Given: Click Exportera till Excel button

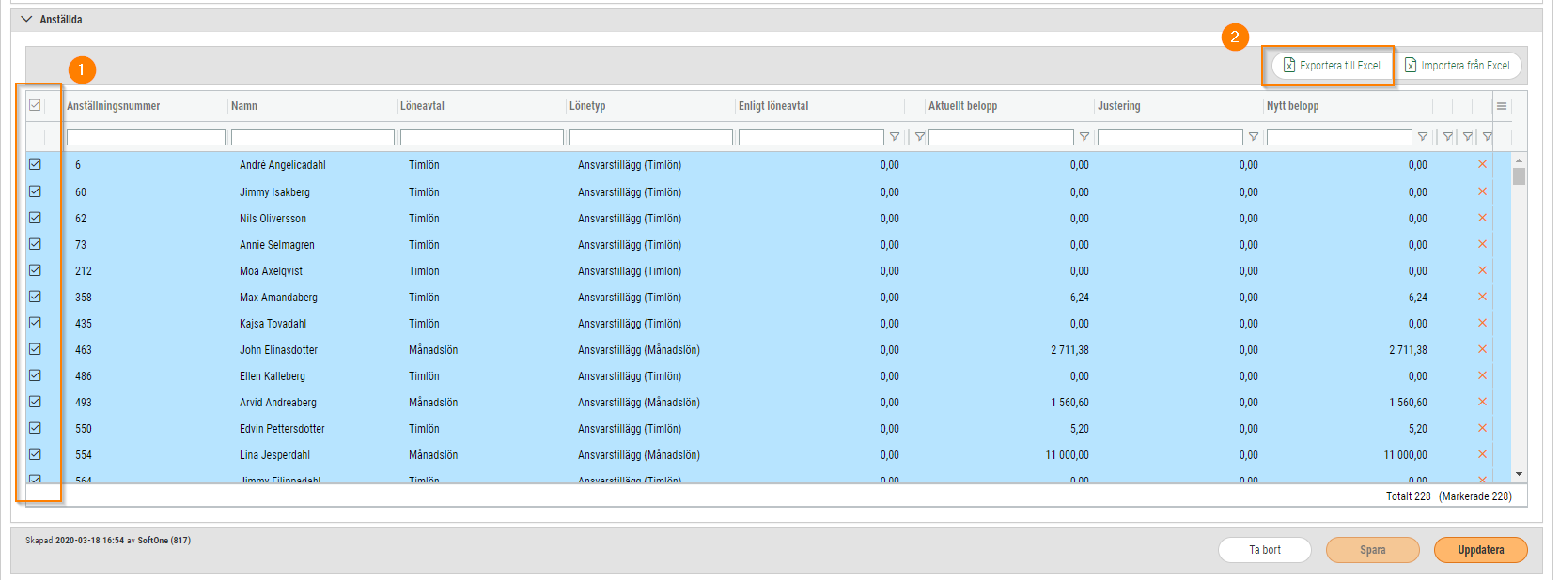Looking at the screenshot, I should click(1333, 66).
